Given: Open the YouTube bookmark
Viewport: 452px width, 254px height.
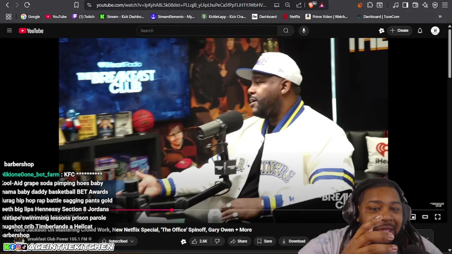Looking at the screenshot, I should pos(56,17).
